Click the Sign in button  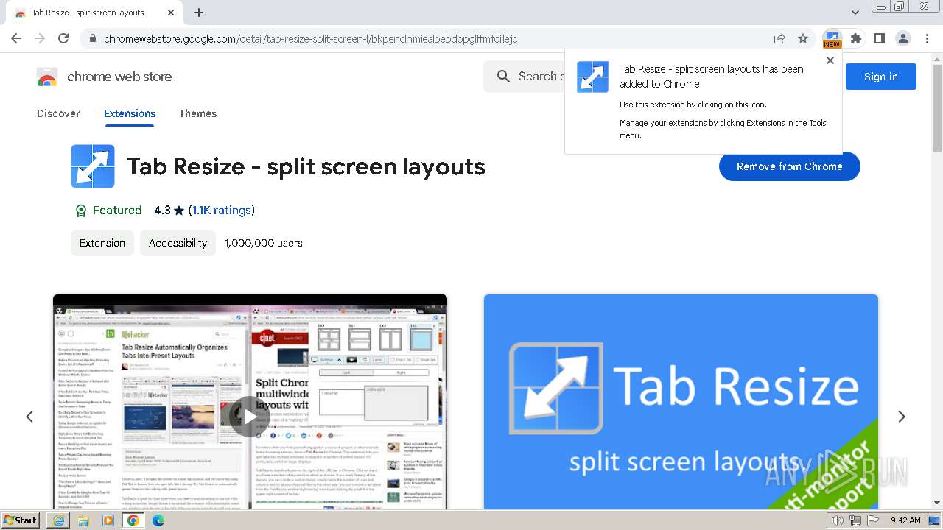tap(880, 77)
